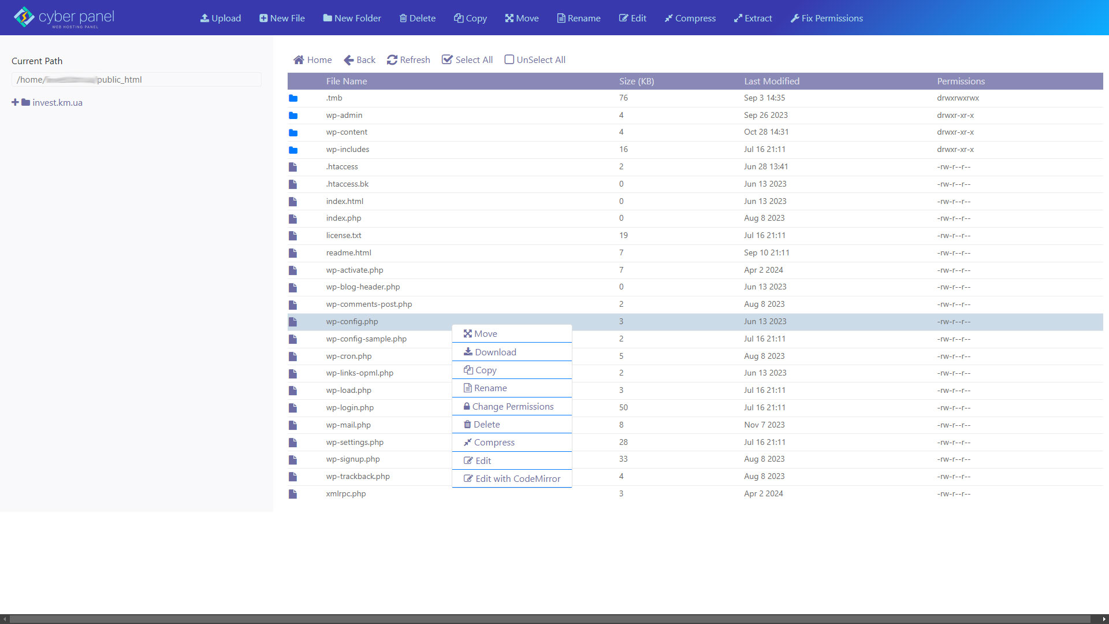Click the Current Path input field

point(136,80)
